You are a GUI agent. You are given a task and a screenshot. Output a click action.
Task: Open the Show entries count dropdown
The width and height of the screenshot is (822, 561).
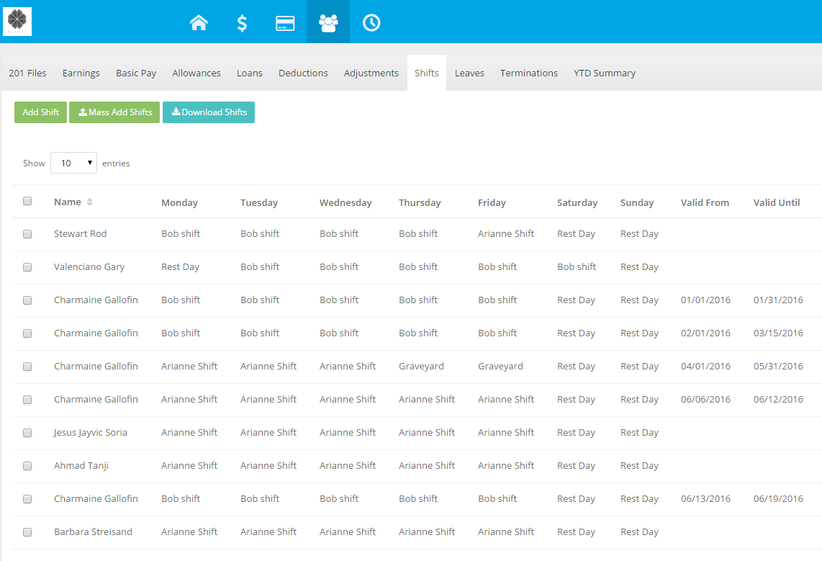[x=73, y=163]
